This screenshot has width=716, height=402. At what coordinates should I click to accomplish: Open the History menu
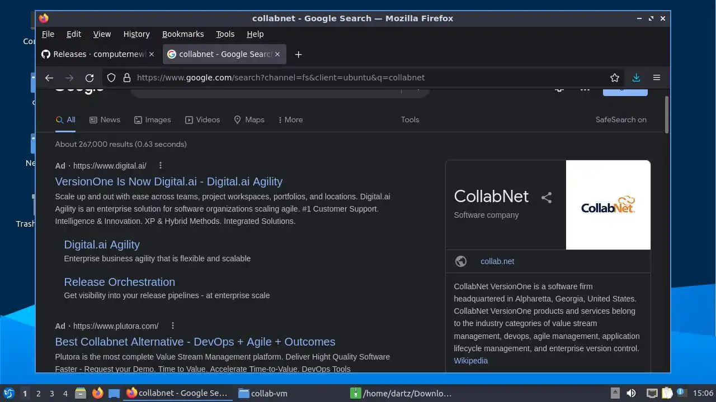click(136, 34)
